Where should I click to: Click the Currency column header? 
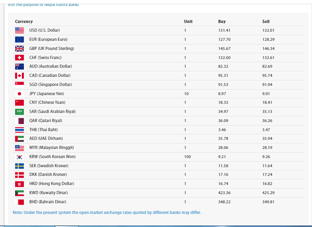(x=24, y=21)
